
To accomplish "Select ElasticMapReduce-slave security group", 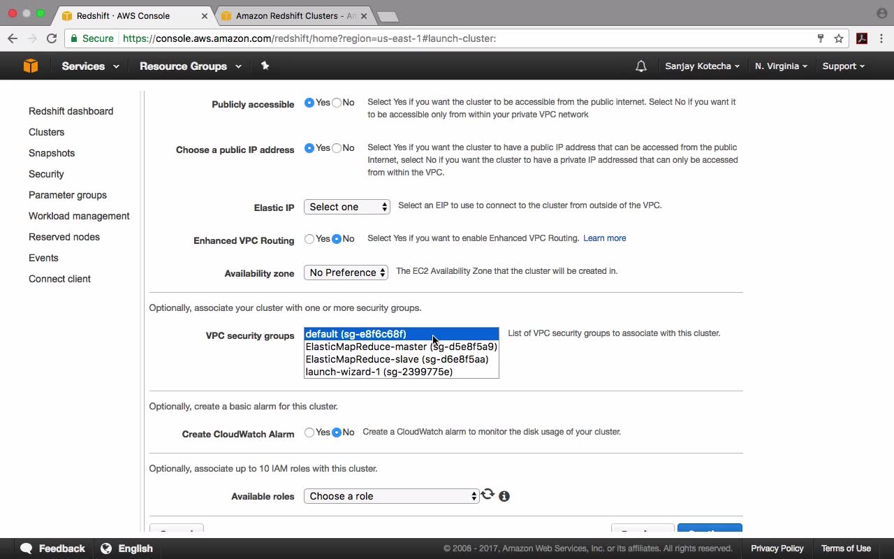I will tap(402, 359).
